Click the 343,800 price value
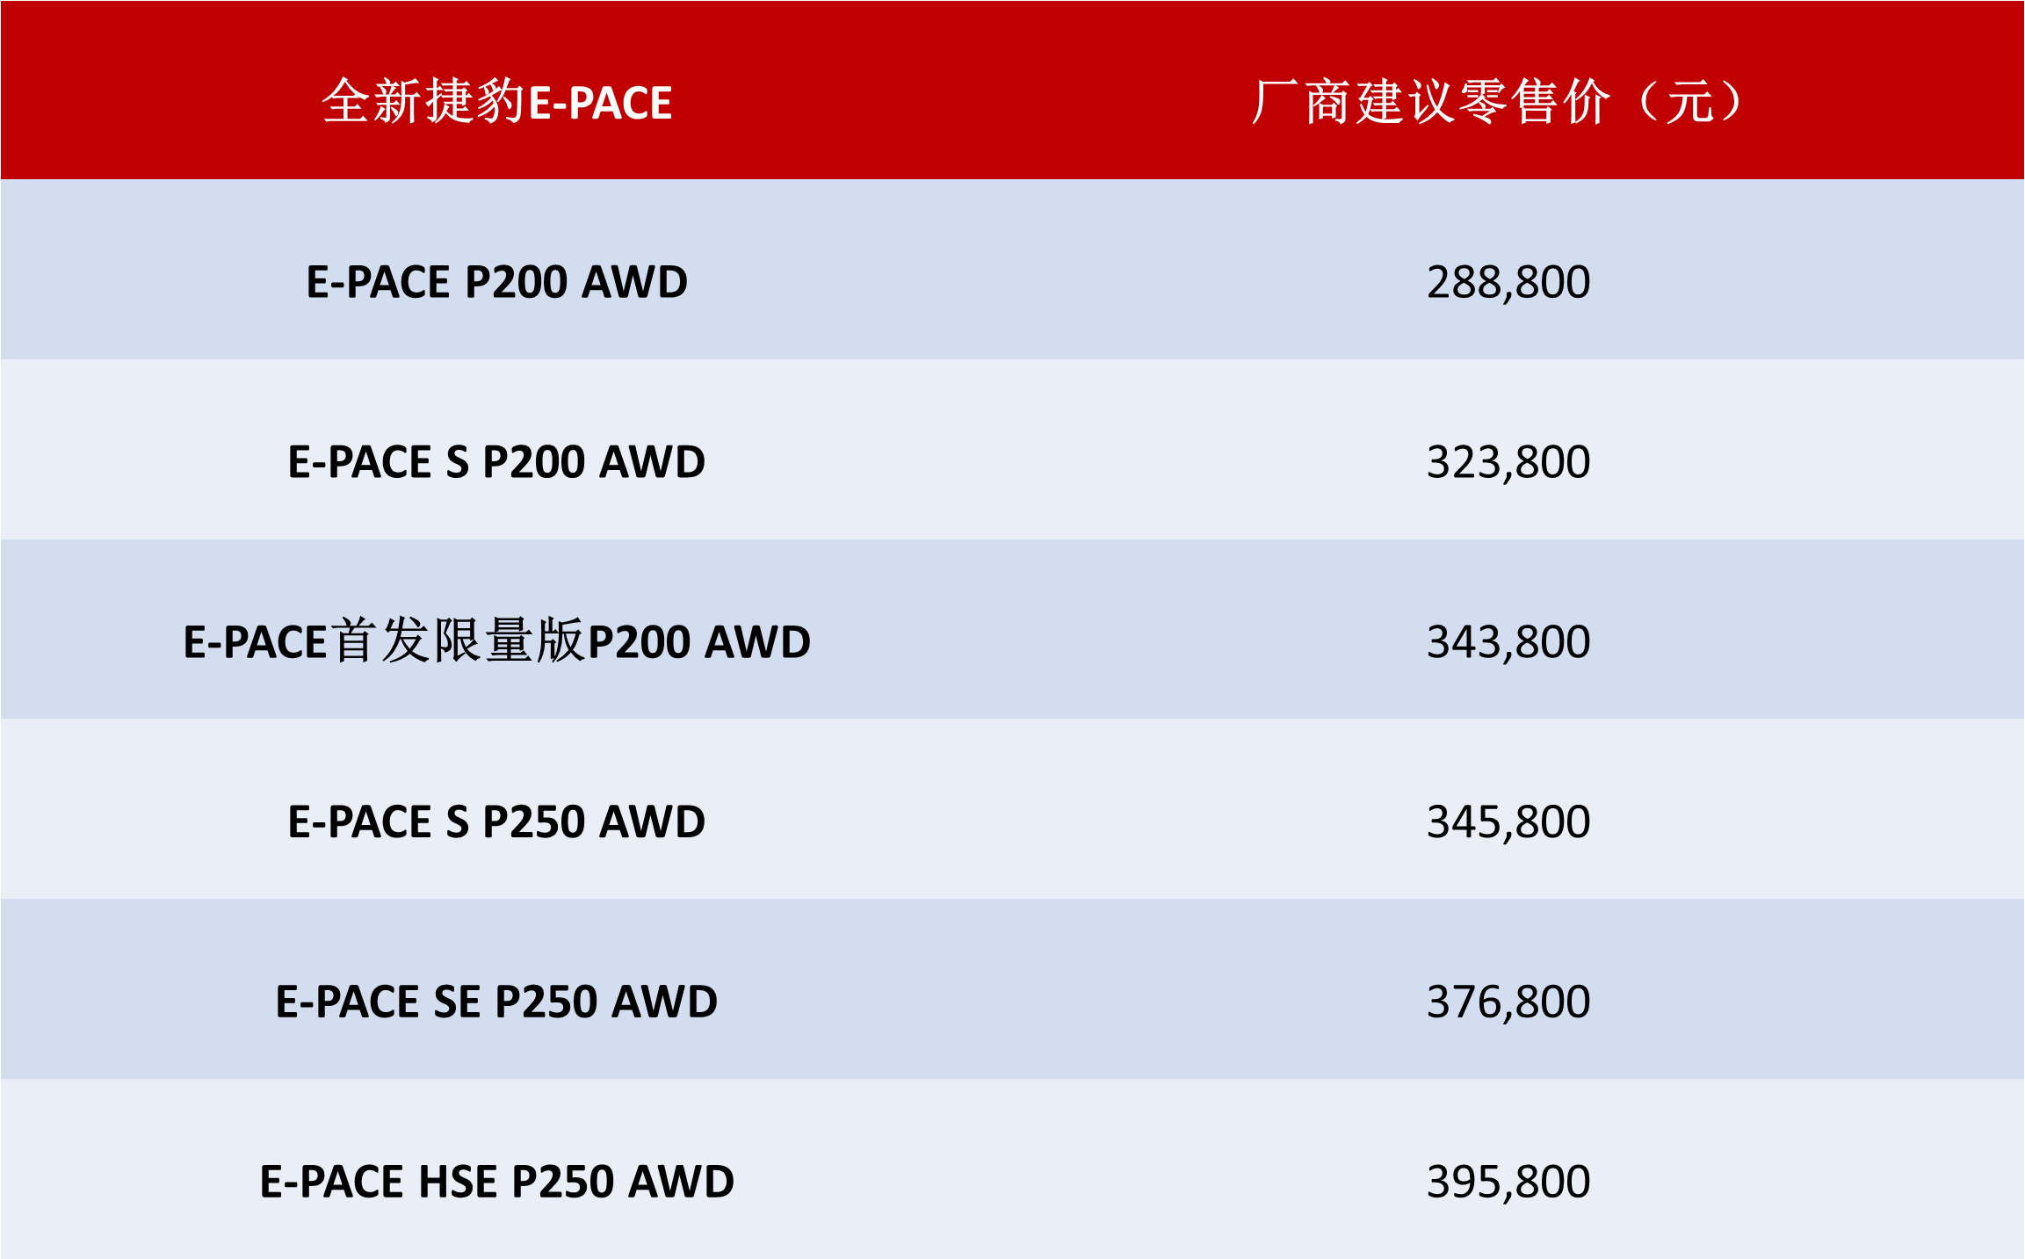This screenshot has width=2025, height=1259. pos(1508,641)
